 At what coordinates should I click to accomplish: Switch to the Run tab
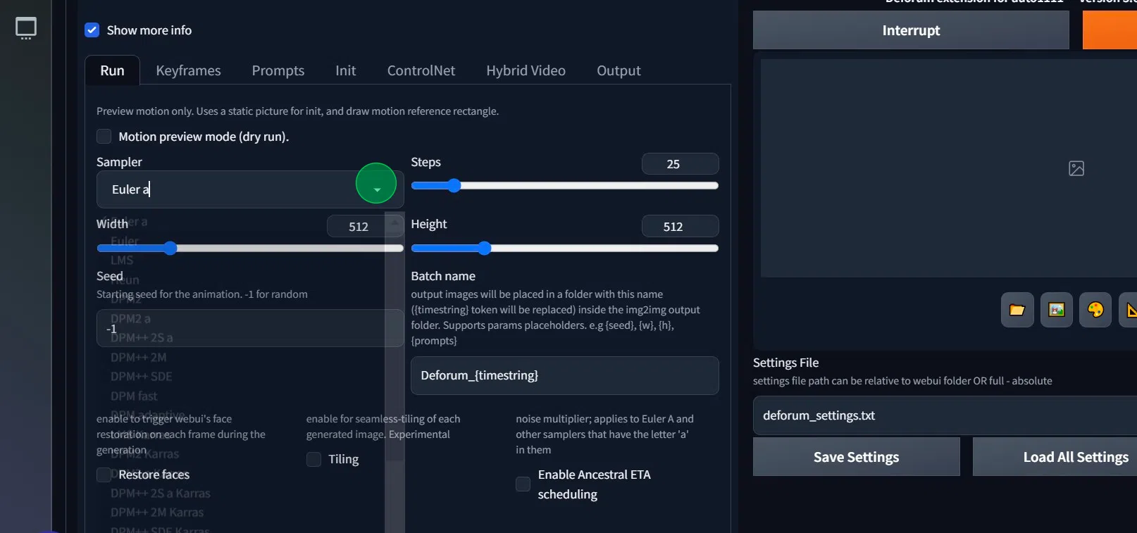(x=112, y=70)
